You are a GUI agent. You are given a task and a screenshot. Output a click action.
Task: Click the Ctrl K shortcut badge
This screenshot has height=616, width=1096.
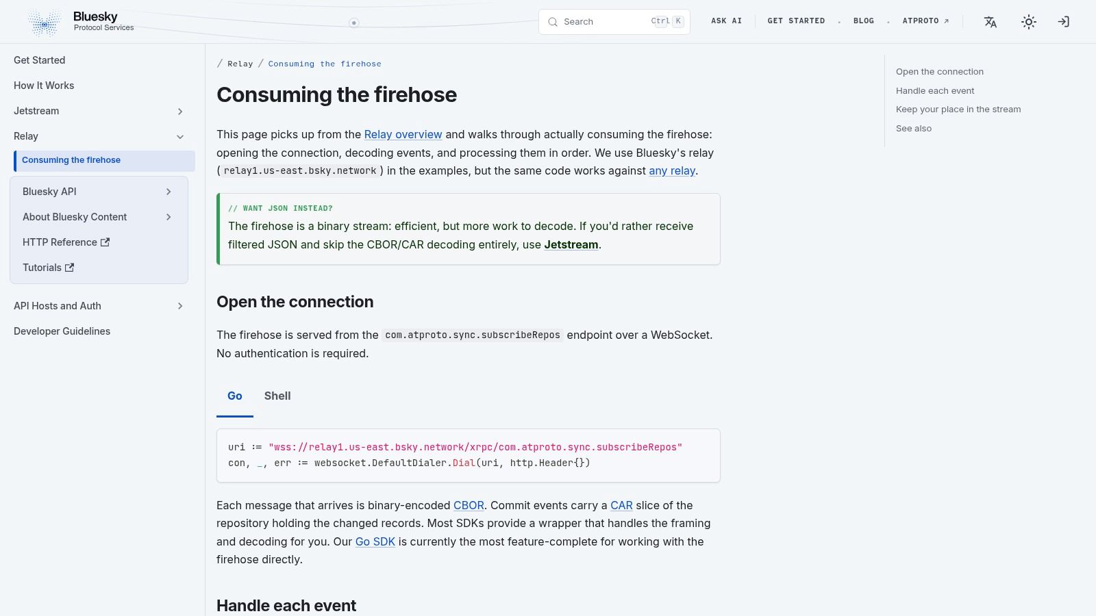coord(667,21)
